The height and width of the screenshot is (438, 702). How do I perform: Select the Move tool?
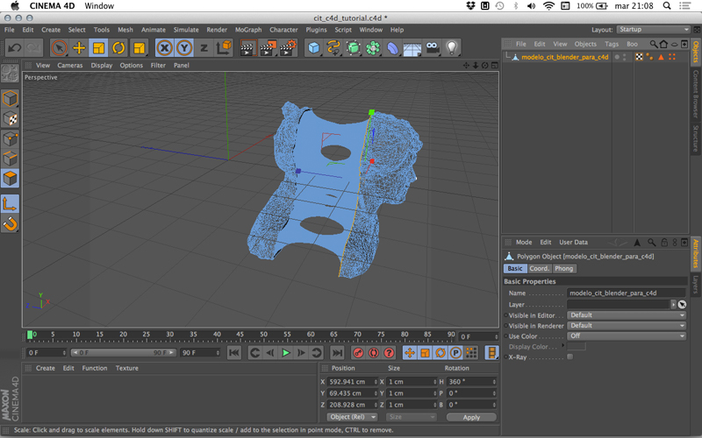[x=79, y=48]
